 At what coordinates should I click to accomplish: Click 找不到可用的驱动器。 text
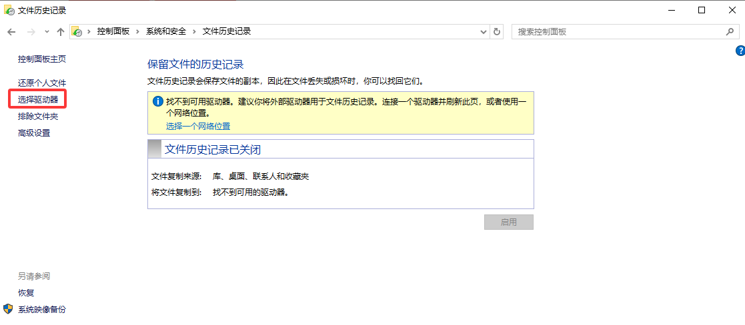[251, 192]
